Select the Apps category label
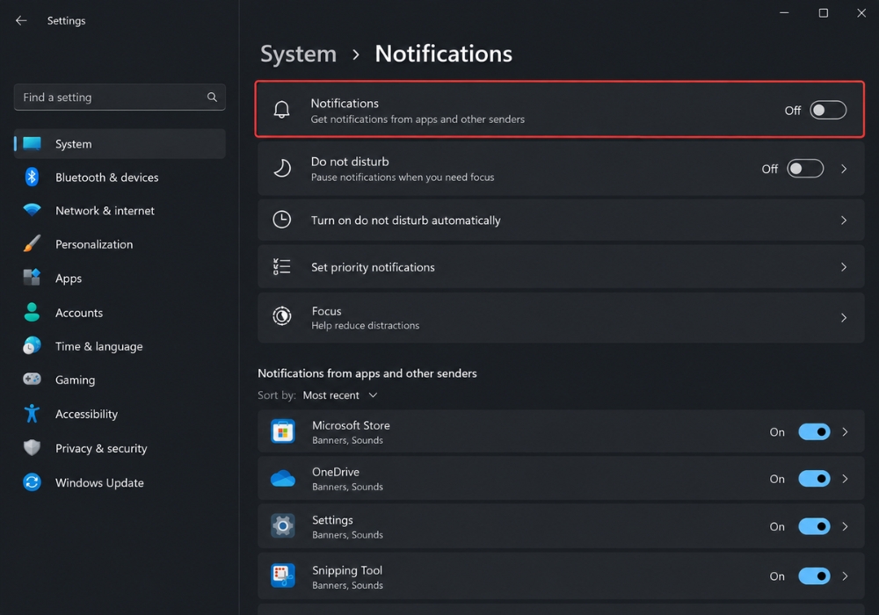This screenshot has width=879, height=615. coord(69,279)
